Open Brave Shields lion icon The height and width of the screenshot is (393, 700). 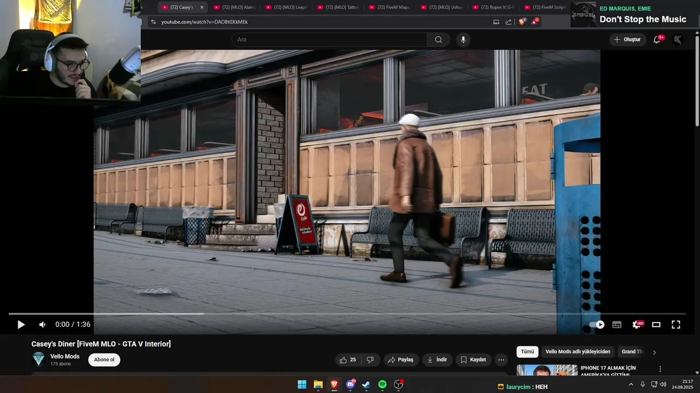pyautogui.click(x=522, y=22)
